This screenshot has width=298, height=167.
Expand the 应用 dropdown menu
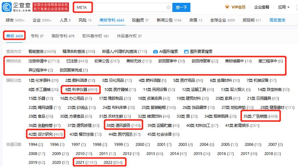click(x=283, y=7)
